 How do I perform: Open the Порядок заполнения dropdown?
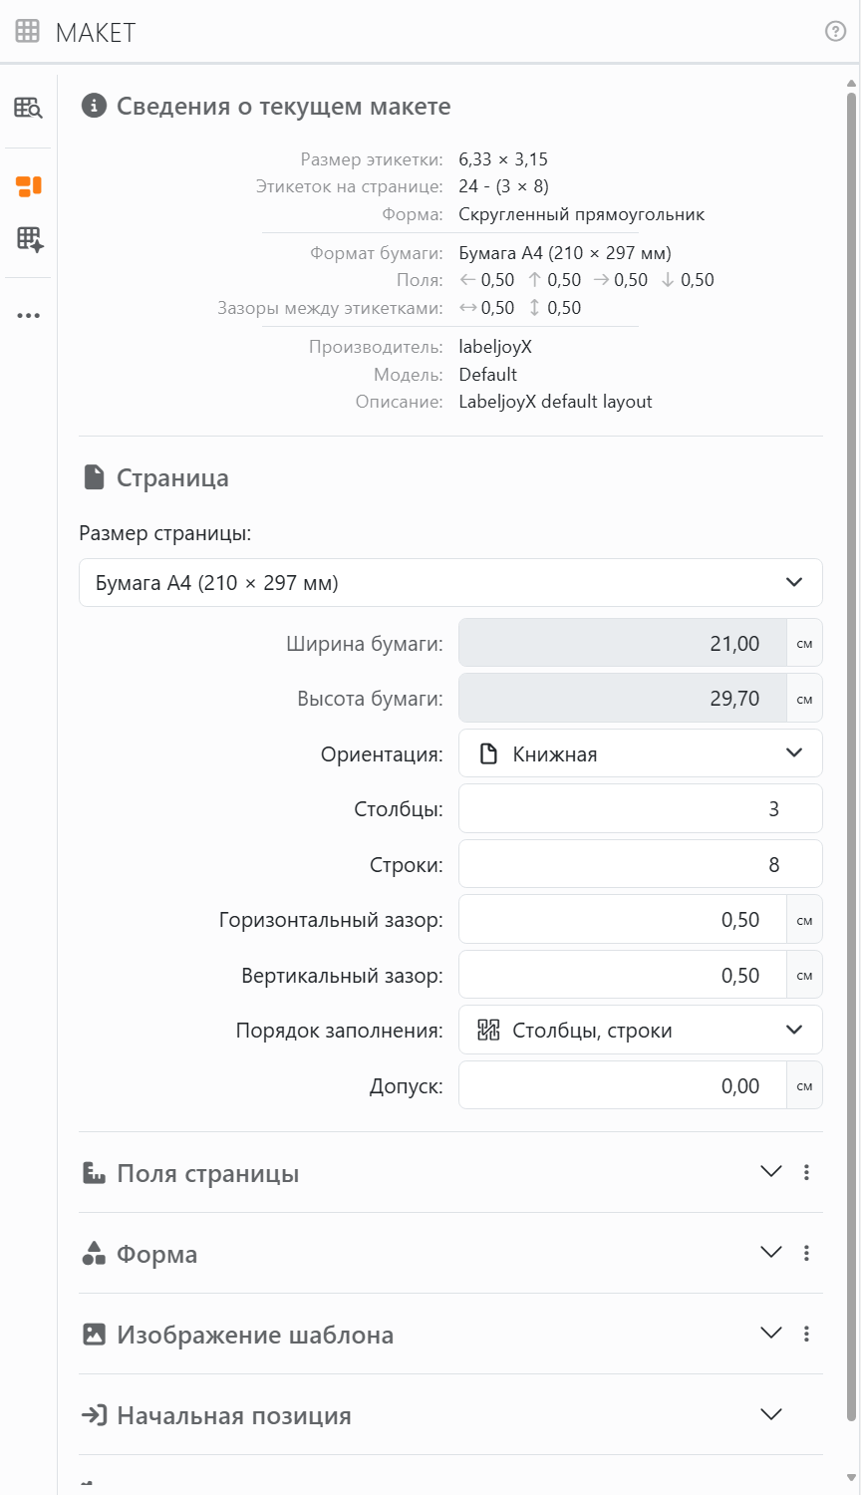(x=640, y=1031)
